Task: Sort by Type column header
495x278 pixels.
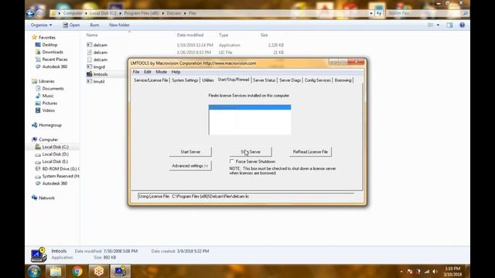Action: pyautogui.click(x=224, y=35)
